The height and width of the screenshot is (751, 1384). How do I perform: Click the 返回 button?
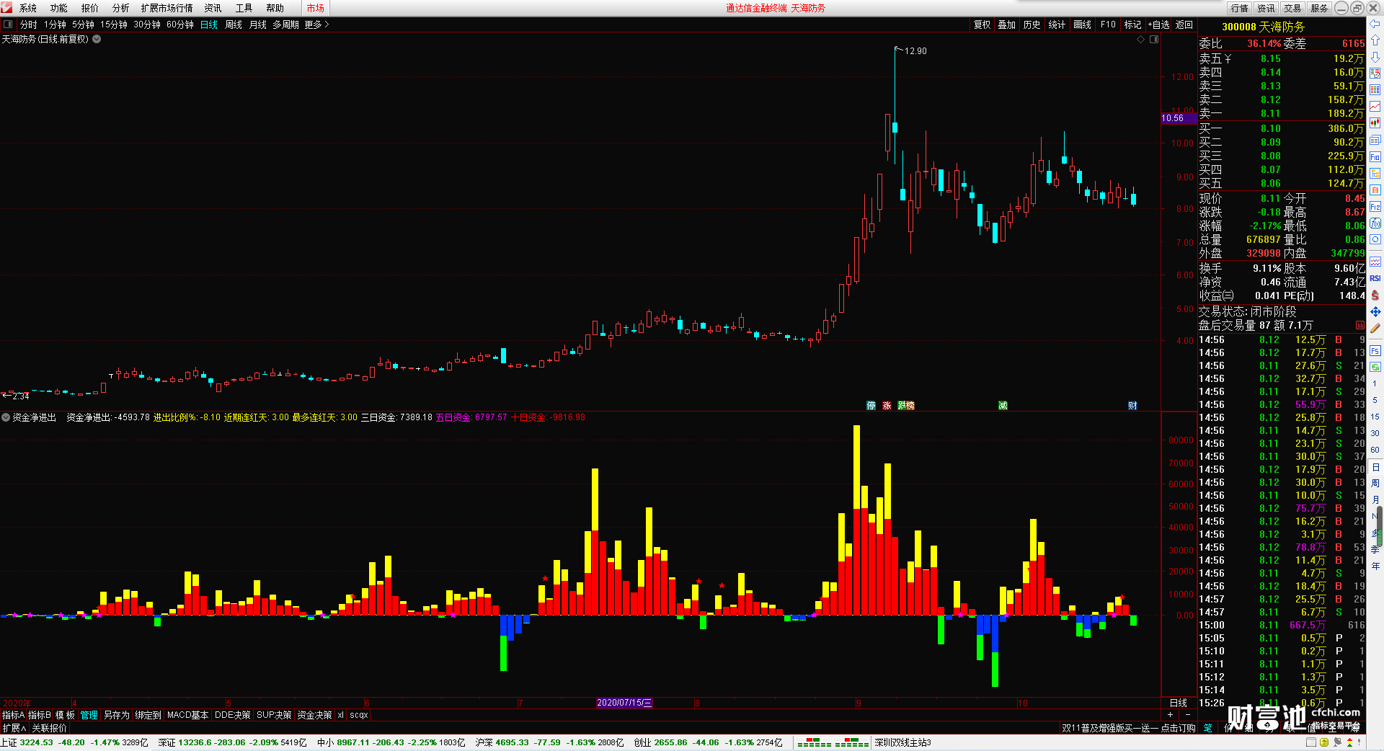click(x=1184, y=25)
